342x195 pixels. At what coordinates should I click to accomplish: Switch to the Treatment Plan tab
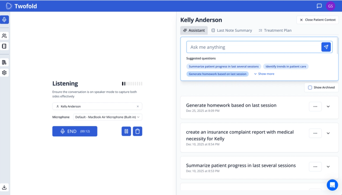(x=275, y=30)
